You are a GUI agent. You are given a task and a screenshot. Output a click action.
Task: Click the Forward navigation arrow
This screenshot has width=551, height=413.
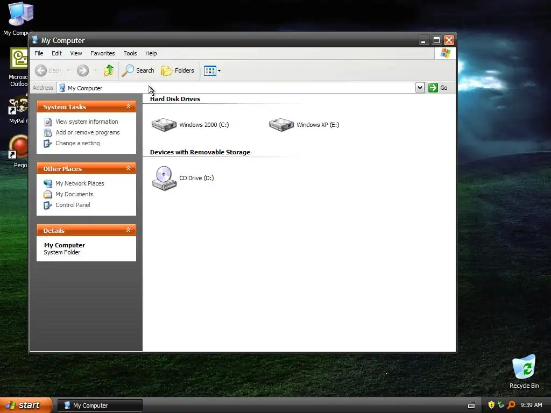click(83, 70)
